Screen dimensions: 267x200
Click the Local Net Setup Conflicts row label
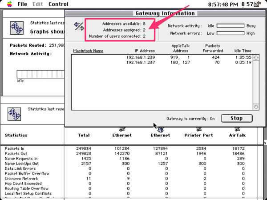[28, 193]
